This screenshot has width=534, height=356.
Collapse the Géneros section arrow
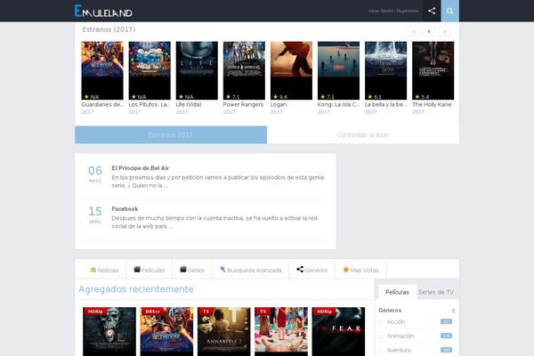(x=453, y=311)
